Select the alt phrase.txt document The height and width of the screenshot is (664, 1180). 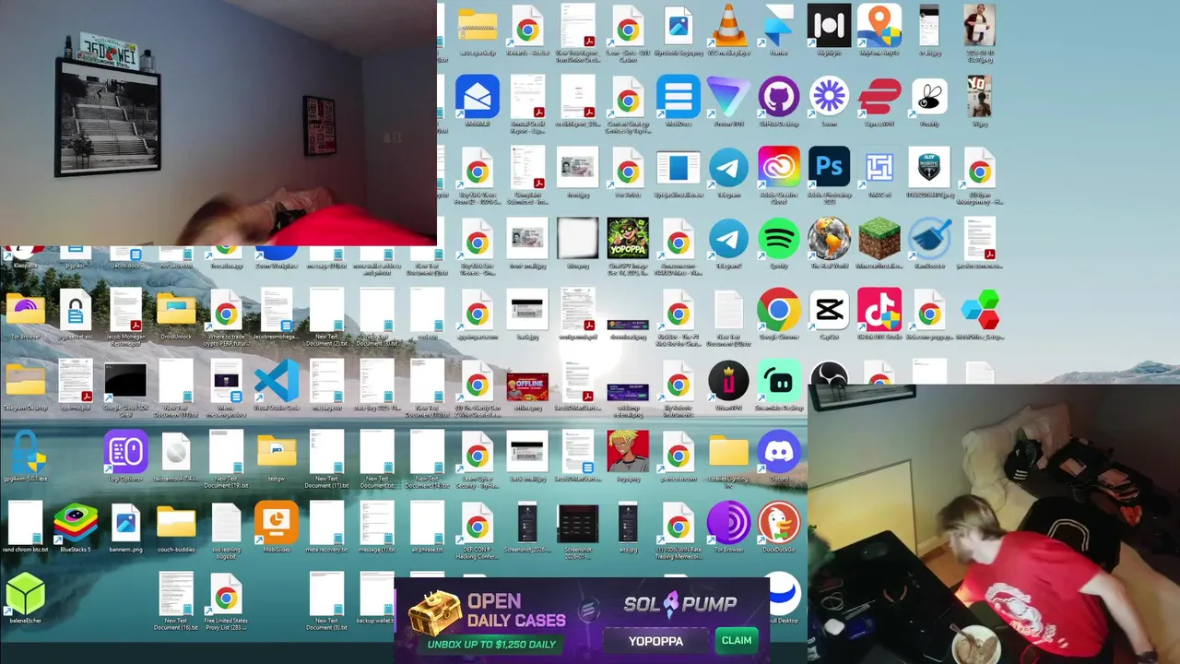click(427, 524)
